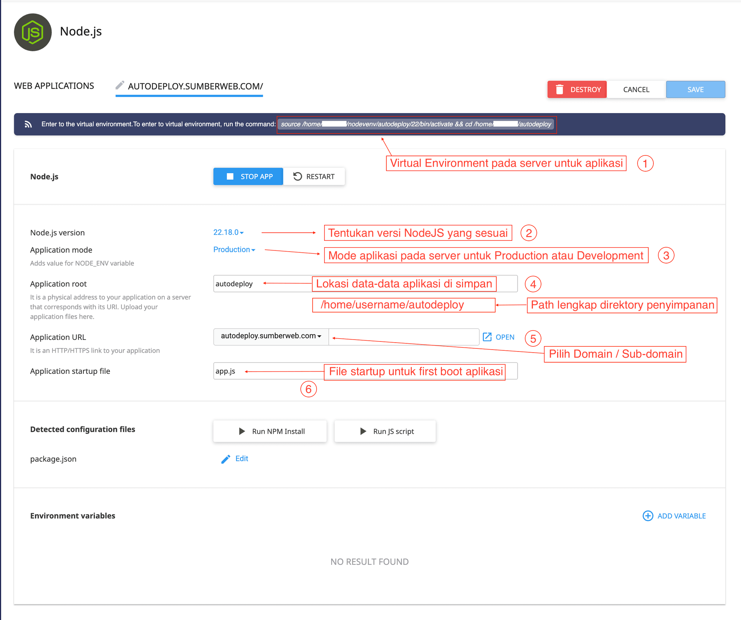741x620 pixels.
Task: Click the plus icon for ADD VARIABLE
Action: [x=648, y=515]
